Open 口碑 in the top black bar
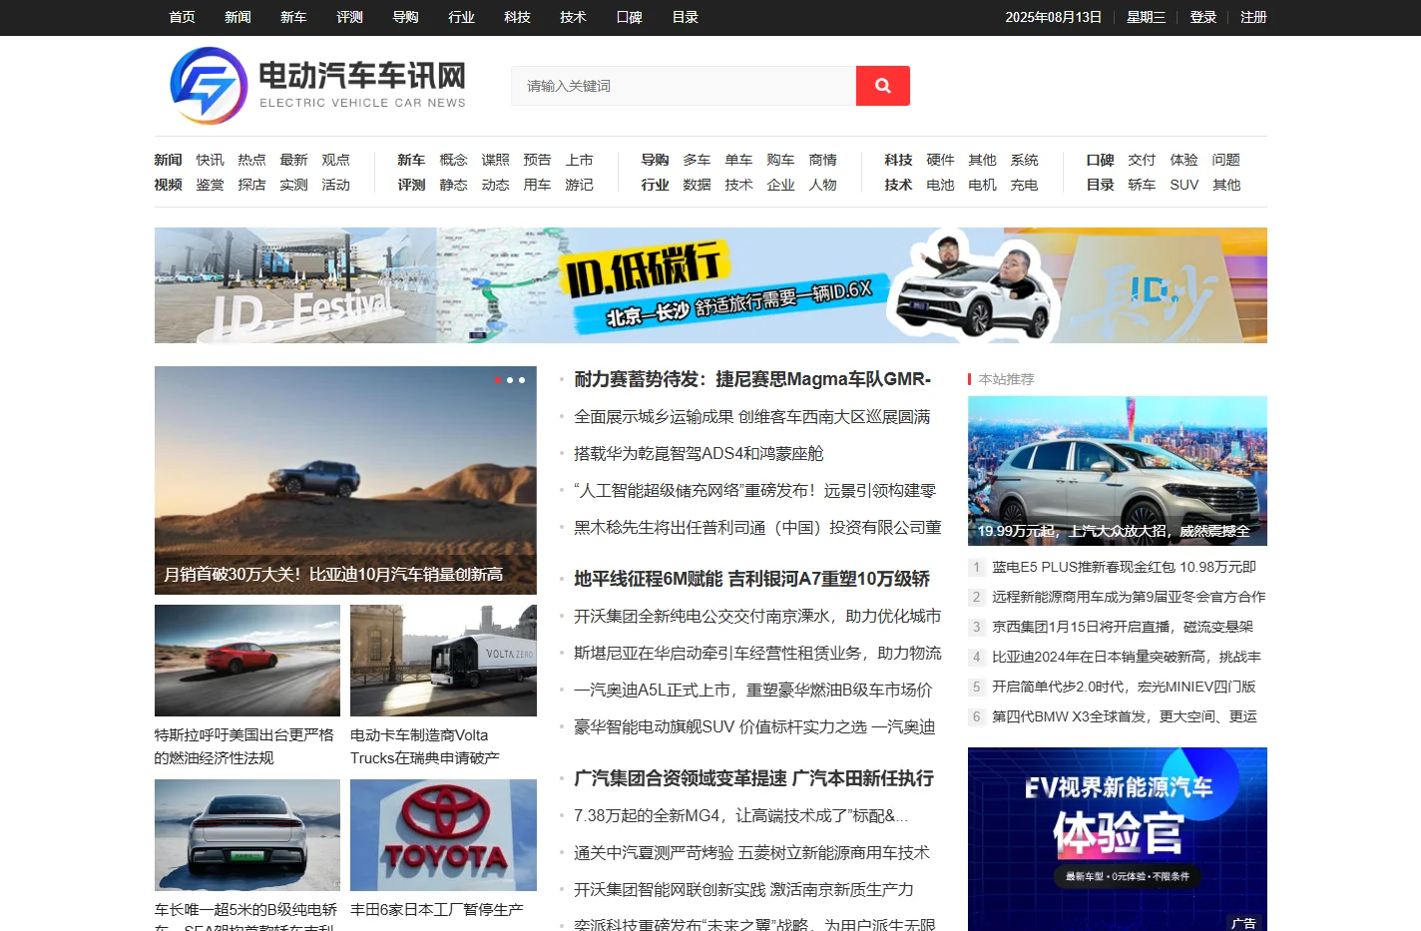 click(x=629, y=17)
